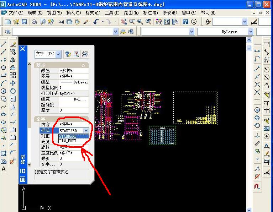
Task: Select the Line tool in draw toolbar
Action: click(x=4, y=44)
